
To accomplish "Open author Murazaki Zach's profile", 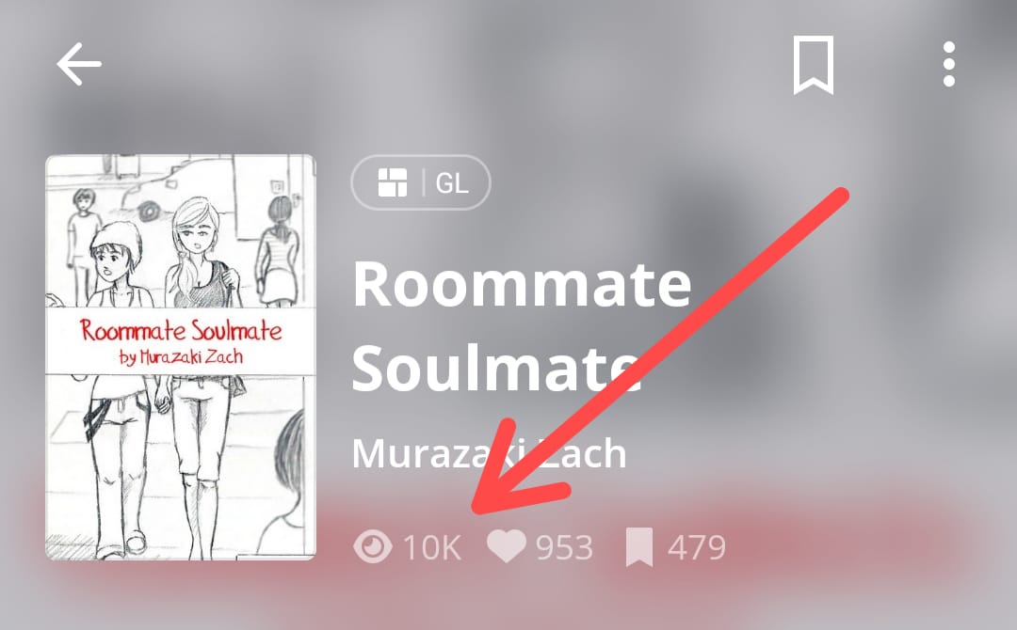I will (489, 453).
